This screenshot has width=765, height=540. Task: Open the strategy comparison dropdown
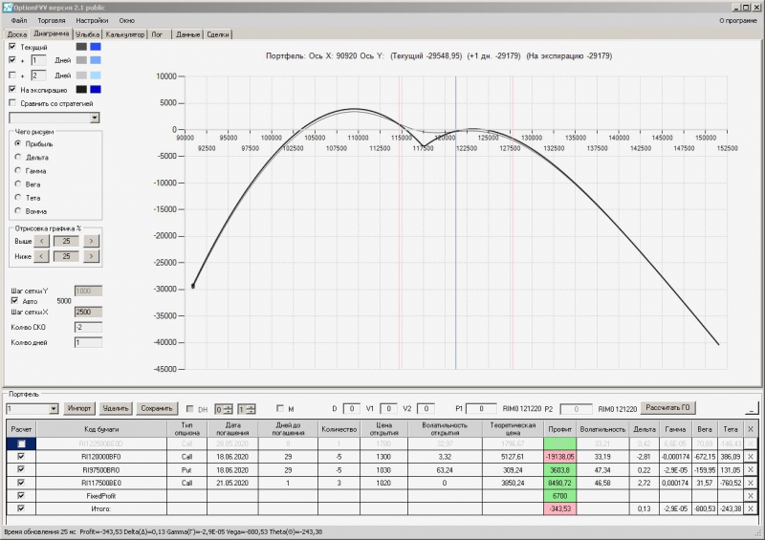pos(94,118)
